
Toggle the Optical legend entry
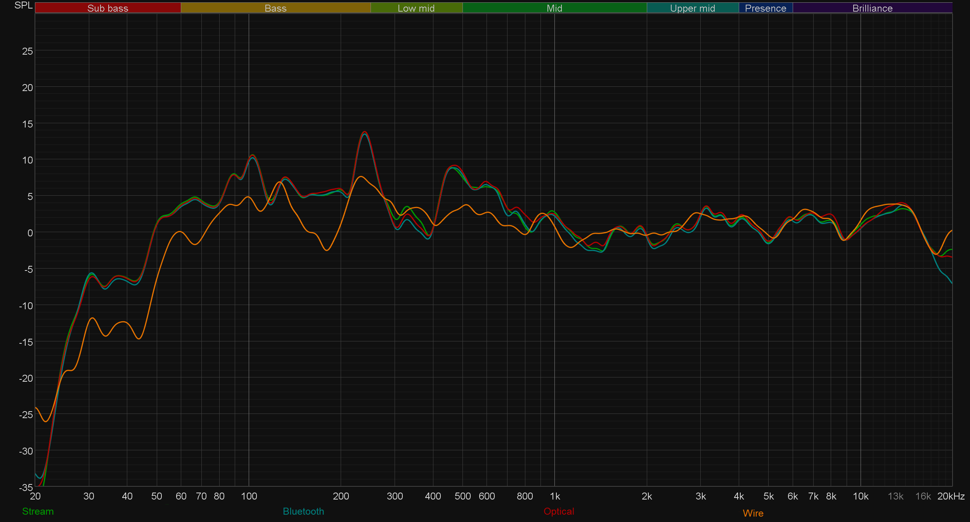pos(558,511)
